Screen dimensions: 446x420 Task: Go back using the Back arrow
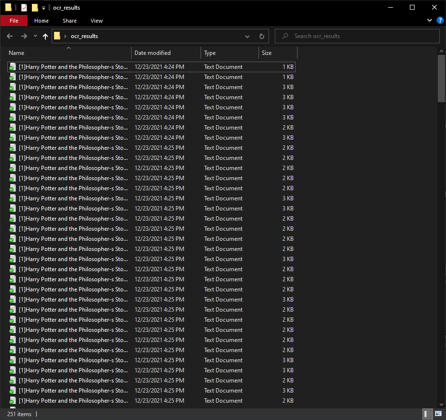pos(10,36)
